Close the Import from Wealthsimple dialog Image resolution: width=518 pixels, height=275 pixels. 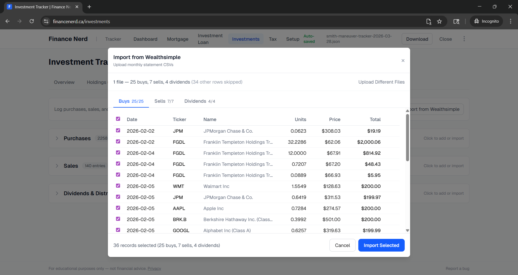pyautogui.click(x=403, y=61)
